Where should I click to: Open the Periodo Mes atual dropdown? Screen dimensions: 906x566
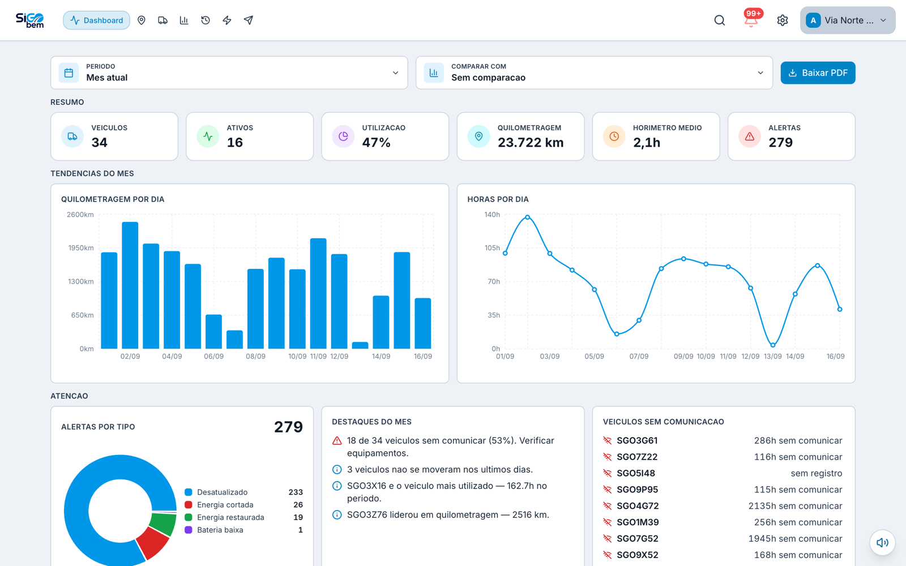(x=229, y=72)
